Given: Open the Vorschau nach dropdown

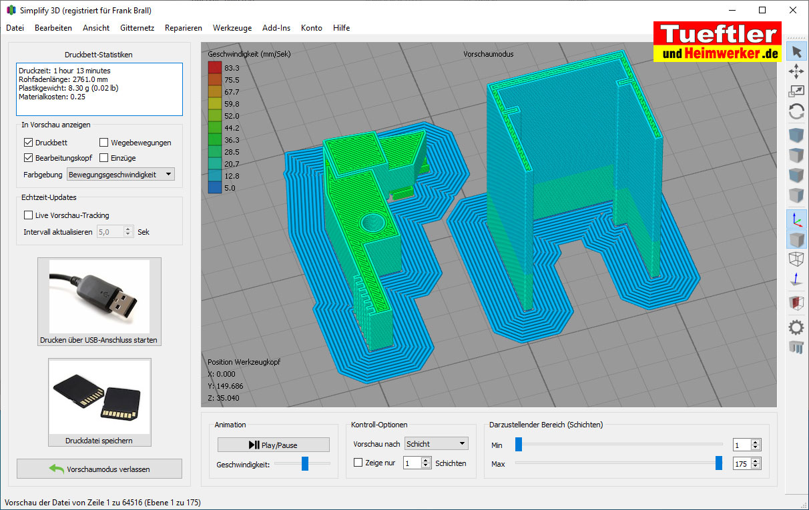Looking at the screenshot, I should click(x=437, y=444).
